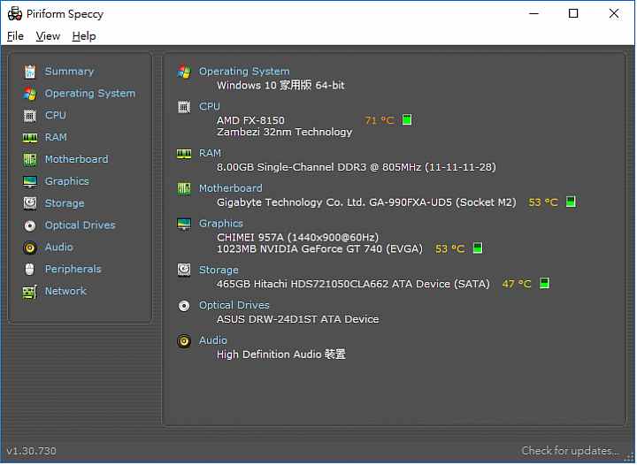Screen dimensions: 637x465
Task: Click memory icon beside RAM heading in main panel
Action: pyautogui.click(x=184, y=154)
